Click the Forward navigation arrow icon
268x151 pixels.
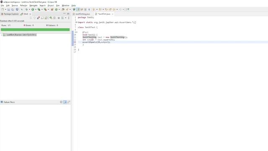(120, 9)
